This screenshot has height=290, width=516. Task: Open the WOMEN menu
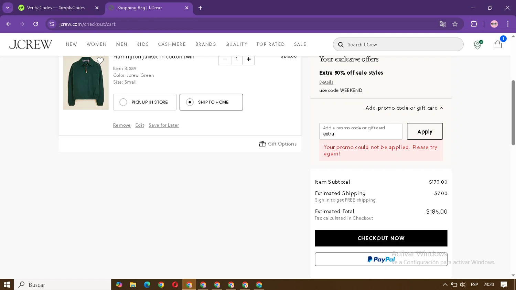97,44
